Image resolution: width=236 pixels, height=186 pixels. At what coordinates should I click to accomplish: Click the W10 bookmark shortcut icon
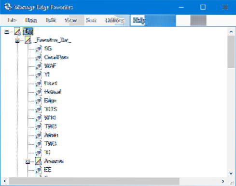[x=39, y=118]
